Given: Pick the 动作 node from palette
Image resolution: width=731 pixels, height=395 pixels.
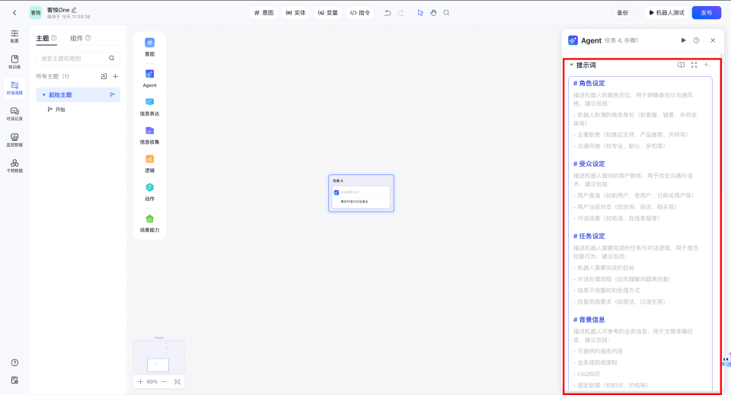Looking at the screenshot, I should [x=150, y=192].
